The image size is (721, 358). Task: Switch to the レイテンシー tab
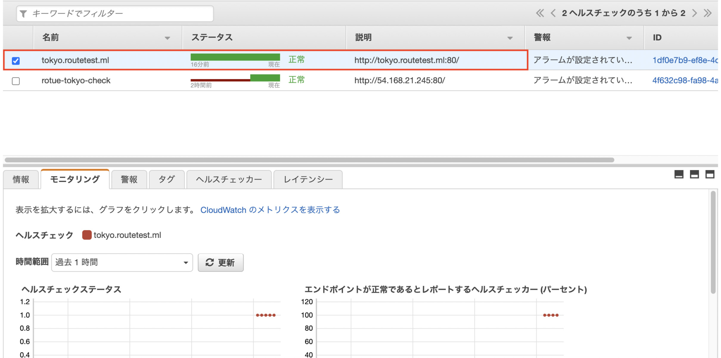pyautogui.click(x=308, y=179)
